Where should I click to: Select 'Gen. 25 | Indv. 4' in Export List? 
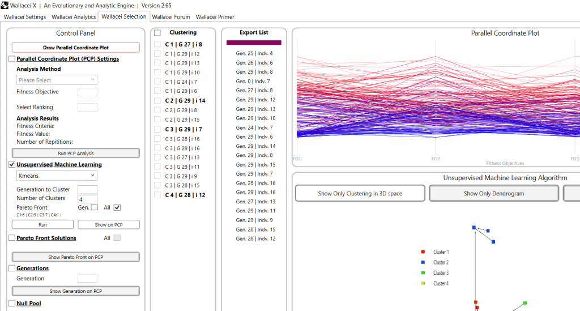254,53
